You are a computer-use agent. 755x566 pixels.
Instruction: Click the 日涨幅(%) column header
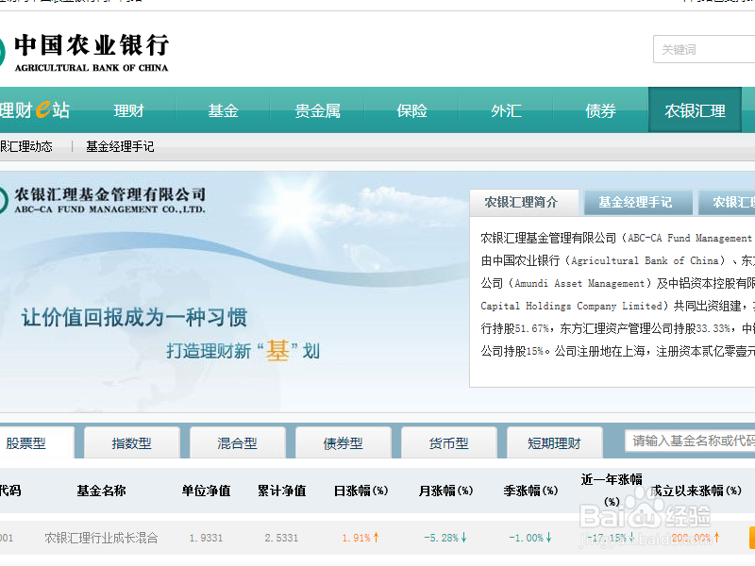[361, 491]
